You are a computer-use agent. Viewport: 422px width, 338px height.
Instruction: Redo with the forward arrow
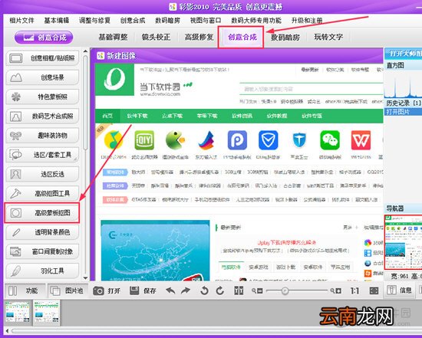point(186,290)
